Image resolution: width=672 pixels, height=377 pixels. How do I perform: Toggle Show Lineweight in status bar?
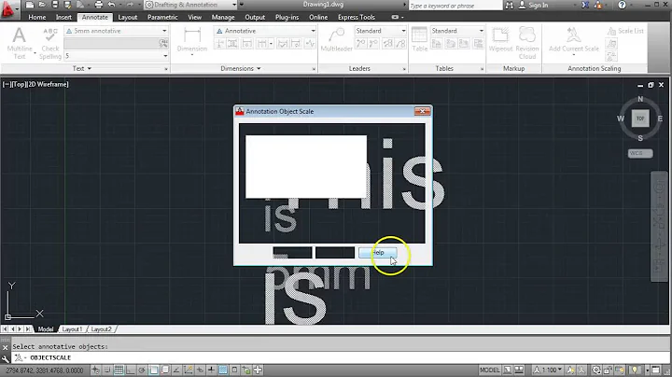211,370
